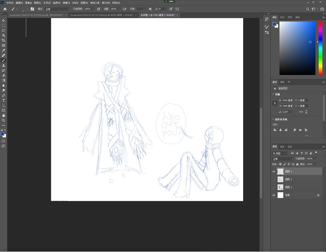Hide layer 图层 3
The height and width of the screenshot is (252, 326).
274,172
